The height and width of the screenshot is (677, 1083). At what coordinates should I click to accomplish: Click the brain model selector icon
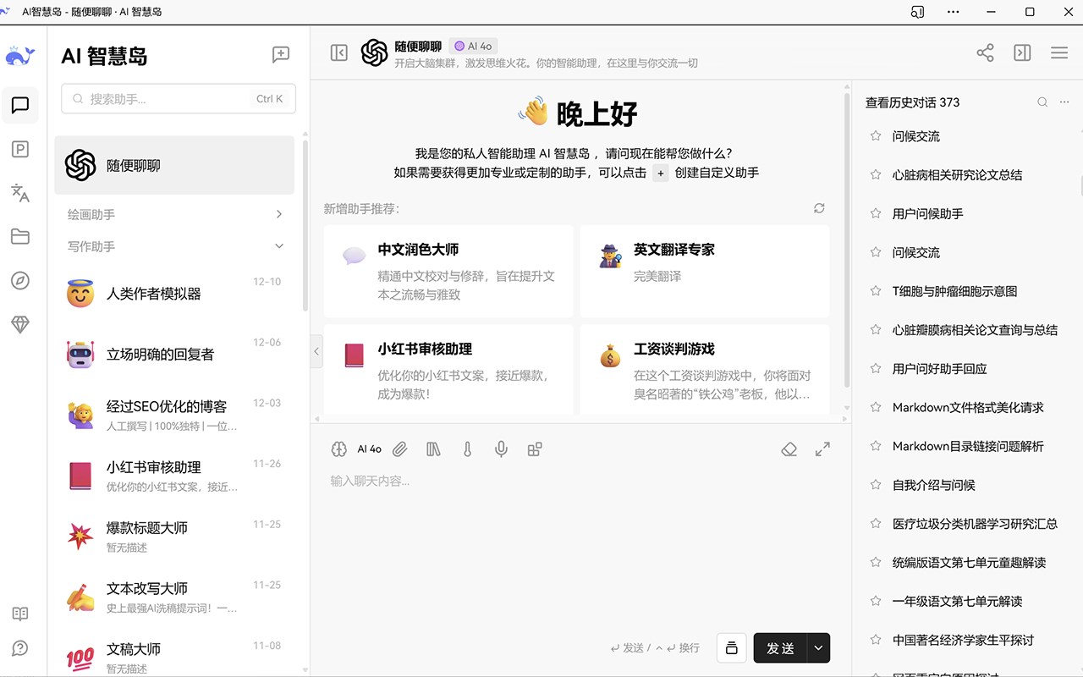[339, 449]
